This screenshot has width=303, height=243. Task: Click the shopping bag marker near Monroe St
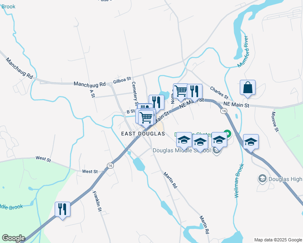[248, 89]
